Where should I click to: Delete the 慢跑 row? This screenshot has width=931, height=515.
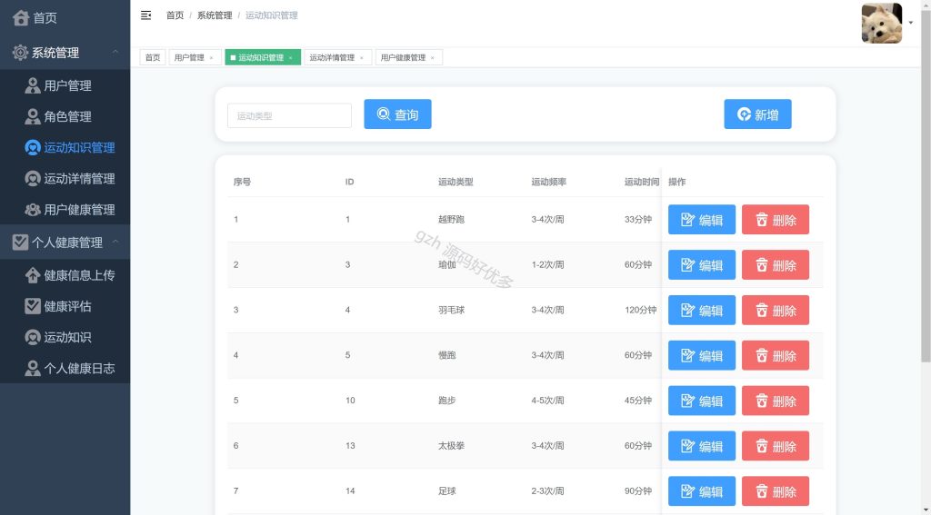tap(776, 355)
